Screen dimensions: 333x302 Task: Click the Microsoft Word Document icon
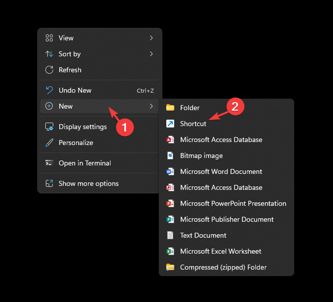(170, 171)
